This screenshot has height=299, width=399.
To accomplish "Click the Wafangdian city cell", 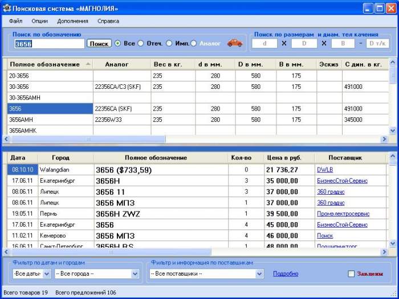I will (66, 170).
